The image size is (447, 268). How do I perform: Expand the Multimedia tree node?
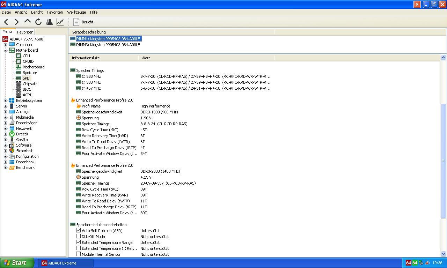click(x=5, y=117)
